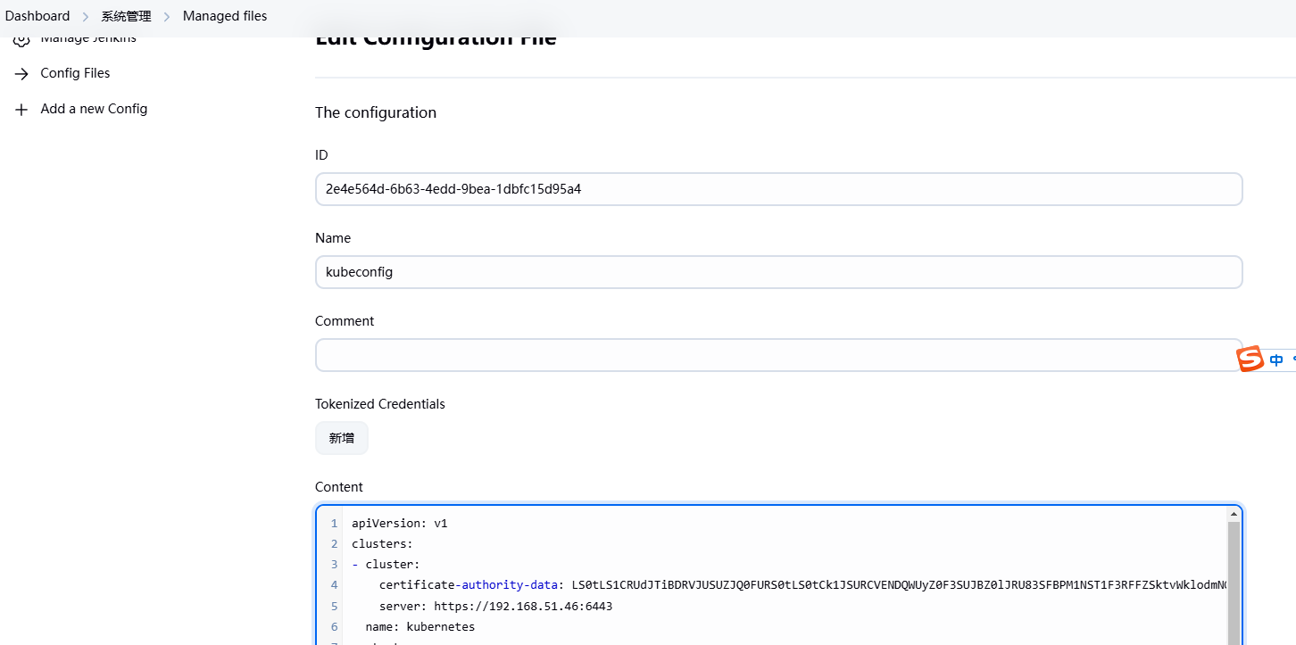Click the plus icon for new config
This screenshot has width=1296, height=645.
pos(21,109)
